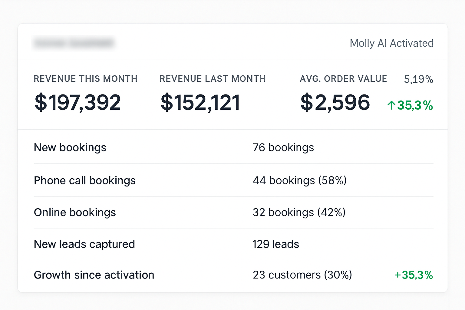This screenshot has width=465, height=310.
Task: Click the blurred business name header
Action: pyautogui.click(x=74, y=43)
